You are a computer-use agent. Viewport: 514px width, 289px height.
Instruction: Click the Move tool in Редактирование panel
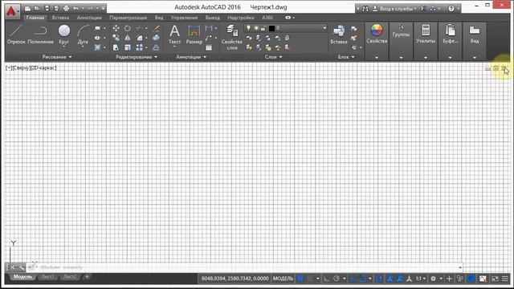tap(116, 29)
